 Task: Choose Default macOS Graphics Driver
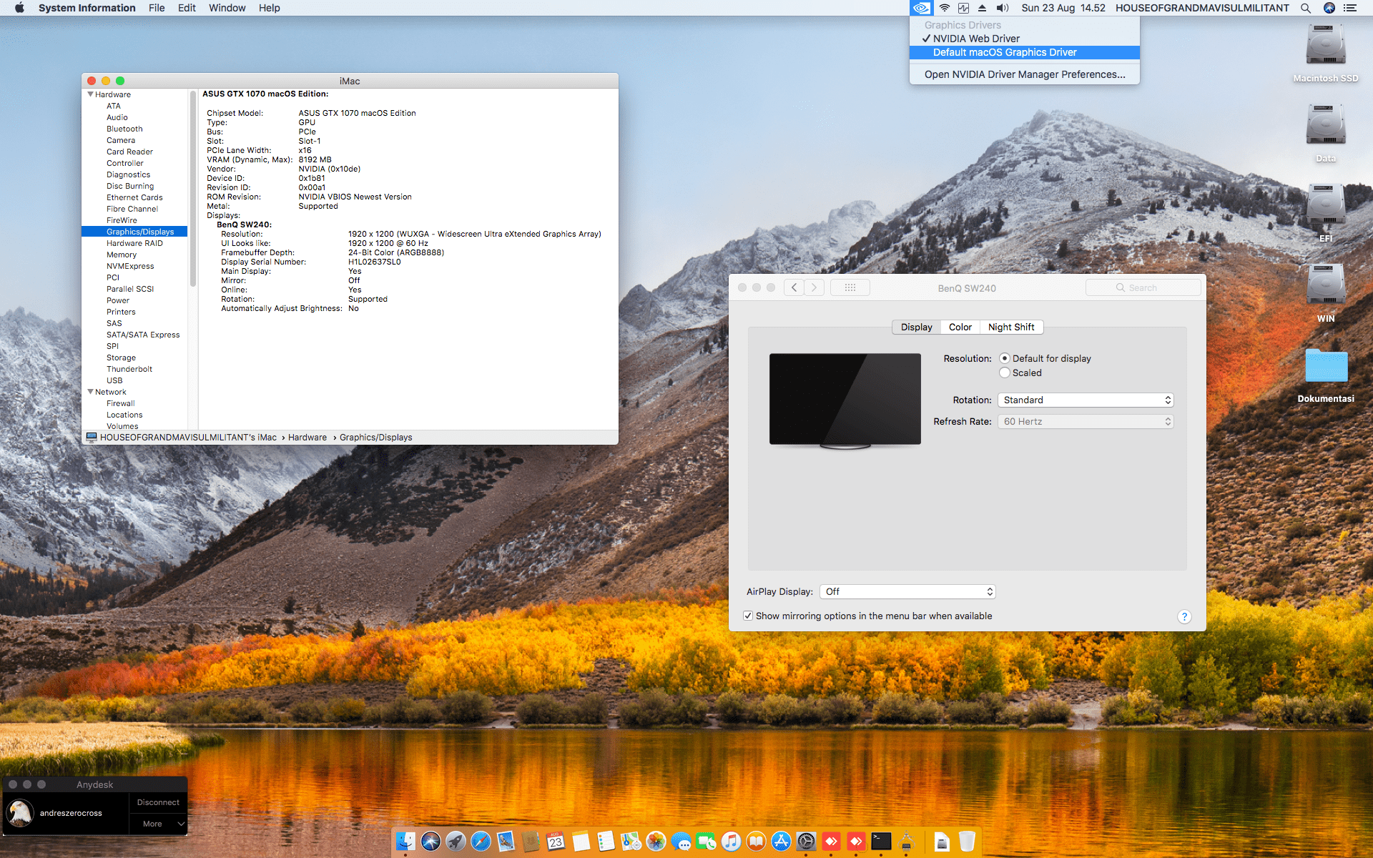click(x=1004, y=52)
